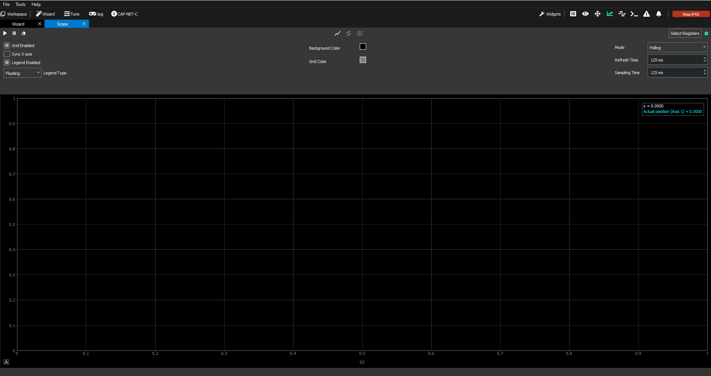Open the warning triangle errors icon
Screen dimensions: 711x376
click(x=647, y=14)
